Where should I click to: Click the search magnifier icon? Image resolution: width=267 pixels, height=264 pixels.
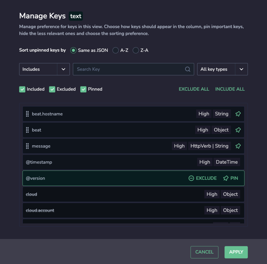click(x=187, y=69)
